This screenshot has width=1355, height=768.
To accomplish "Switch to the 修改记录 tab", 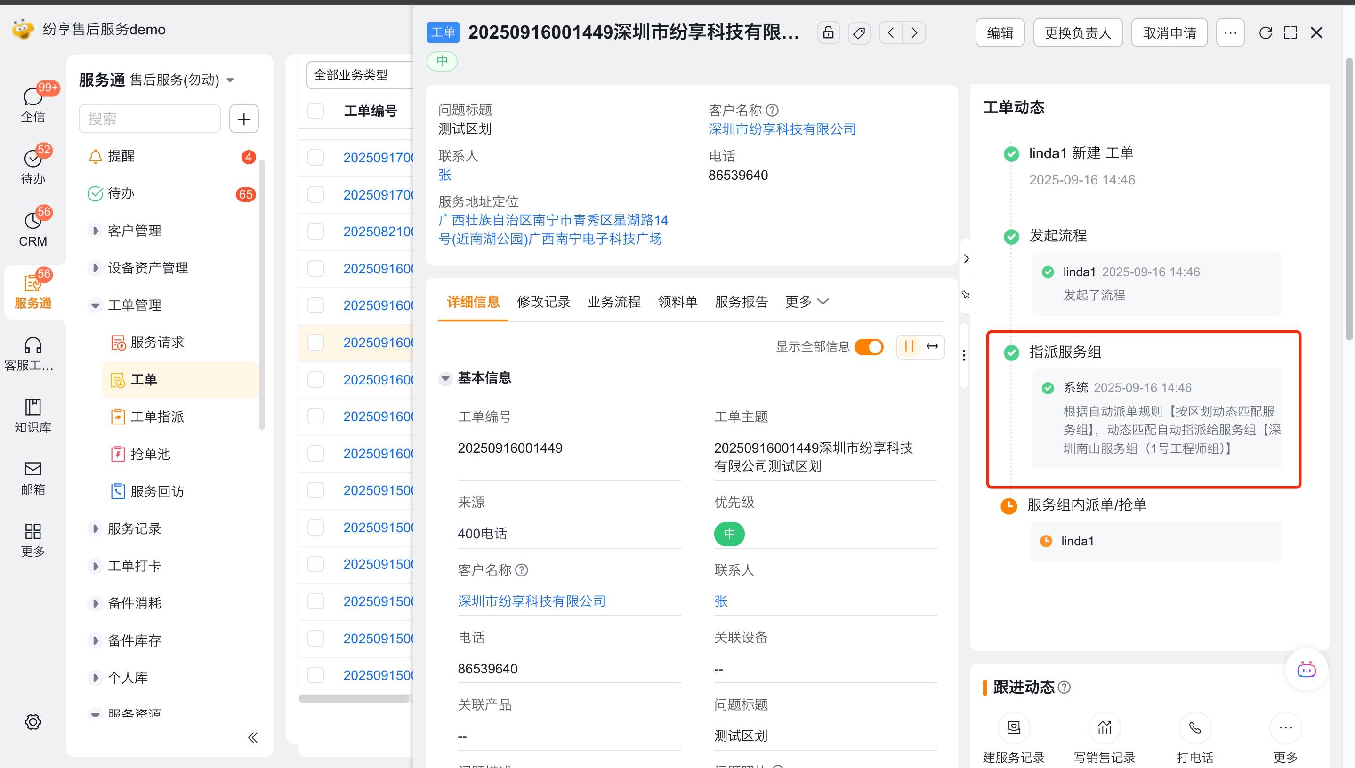I will (x=543, y=302).
